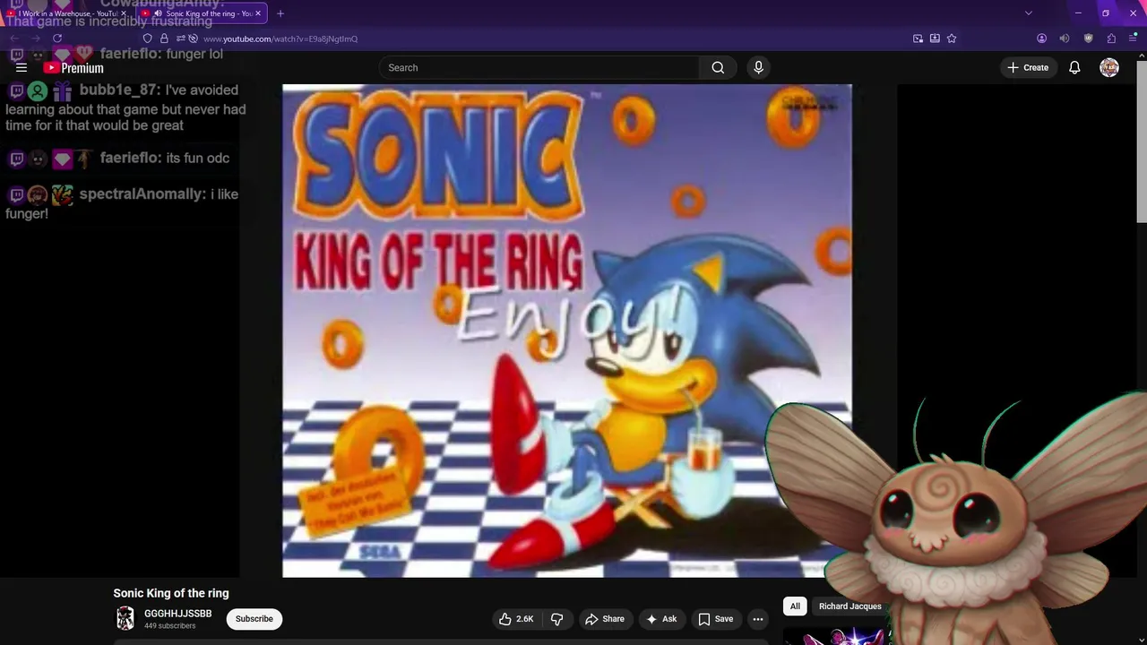
Task: Open site permissions icon in address bar
Action: [x=180, y=39]
